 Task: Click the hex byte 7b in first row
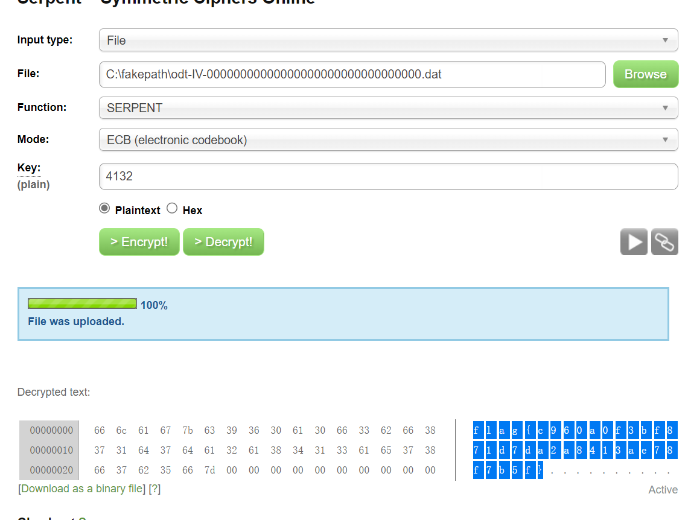coord(187,431)
